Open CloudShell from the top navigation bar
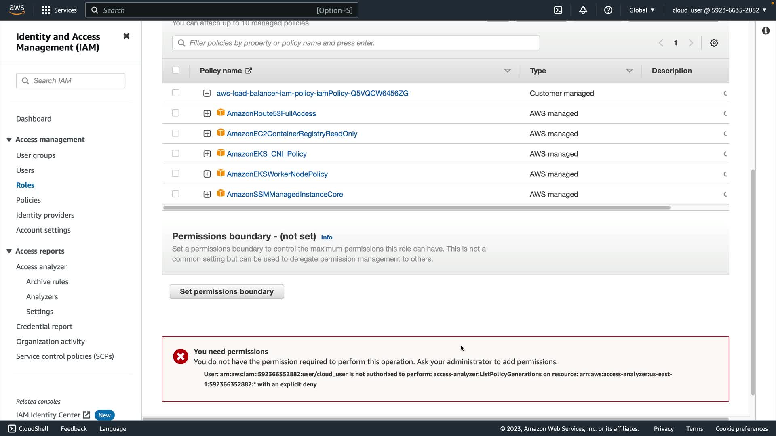The width and height of the screenshot is (776, 436). 558,10
